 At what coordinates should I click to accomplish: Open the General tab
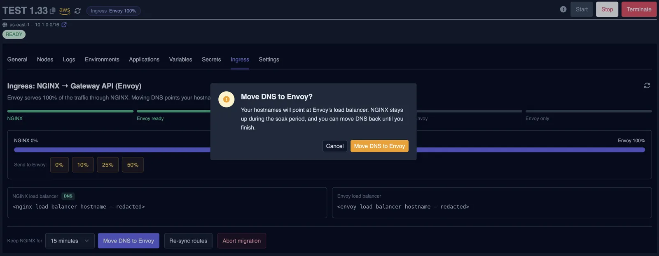17,60
